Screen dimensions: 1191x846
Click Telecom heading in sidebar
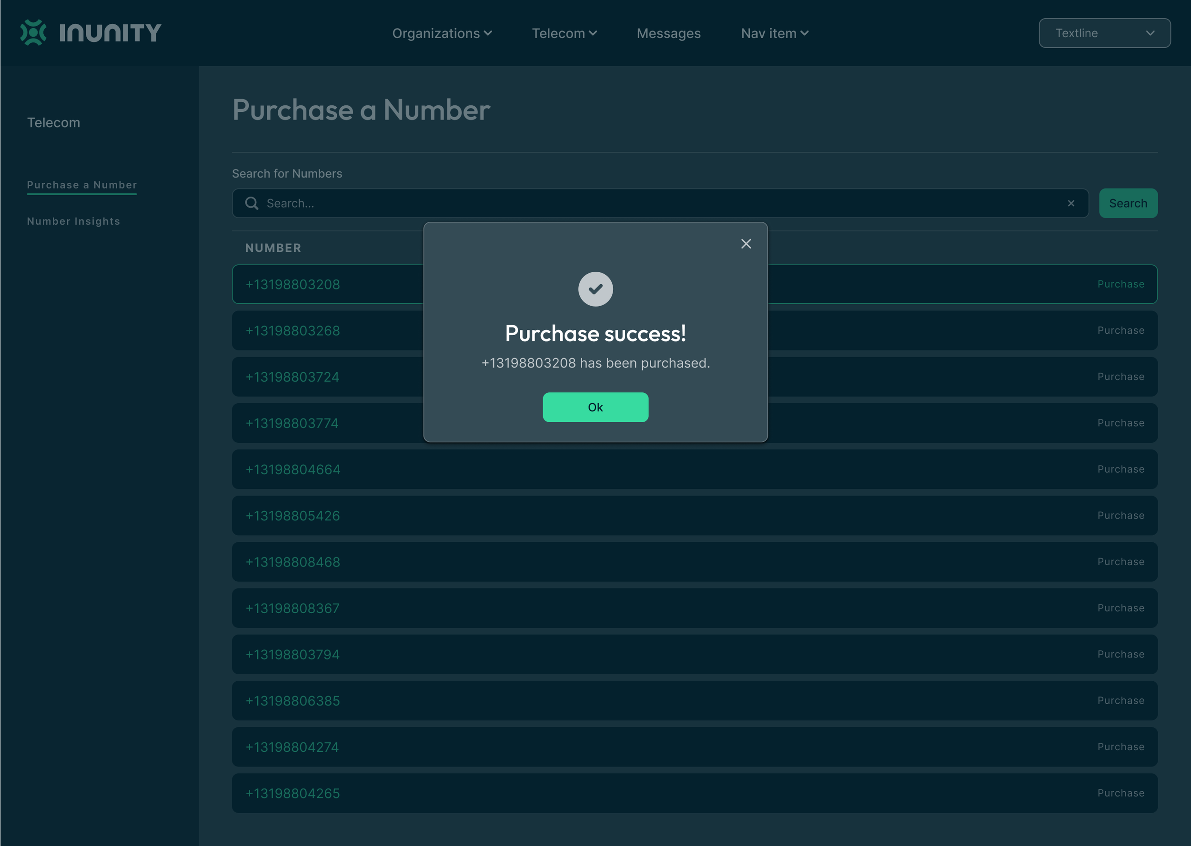pyautogui.click(x=54, y=123)
